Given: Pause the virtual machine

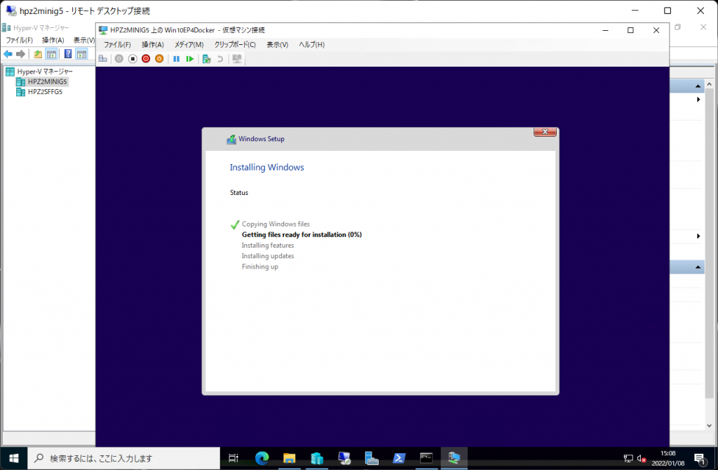Looking at the screenshot, I should 176,59.
